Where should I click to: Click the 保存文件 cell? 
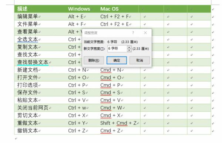27,93
